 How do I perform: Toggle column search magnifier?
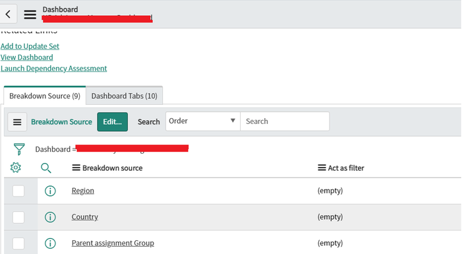click(x=46, y=168)
